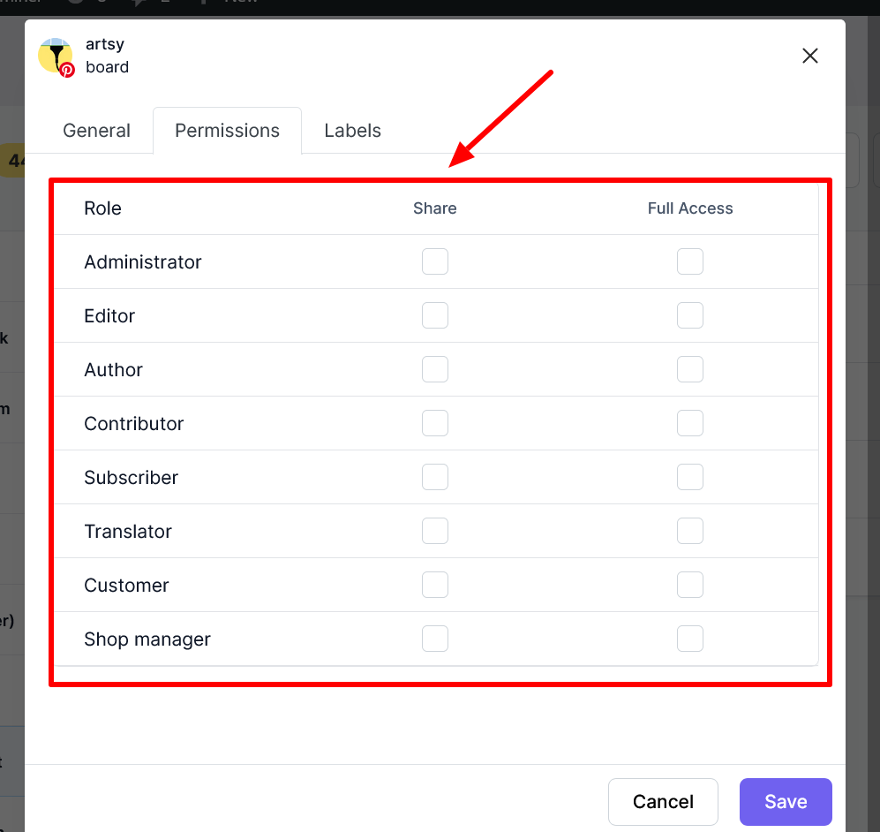Tick Full Access for Translator
Image resolution: width=880 pixels, height=832 pixels.
689,531
